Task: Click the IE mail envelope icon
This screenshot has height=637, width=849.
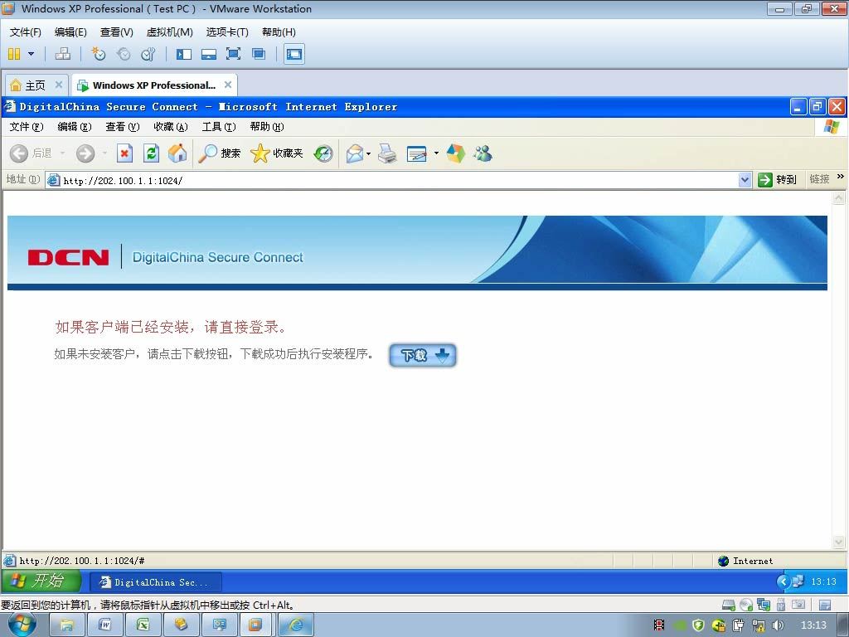Action: [355, 153]
